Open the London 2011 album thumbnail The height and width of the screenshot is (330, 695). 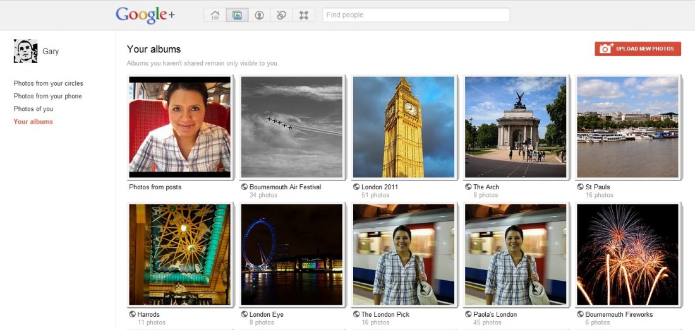[403, 127]
